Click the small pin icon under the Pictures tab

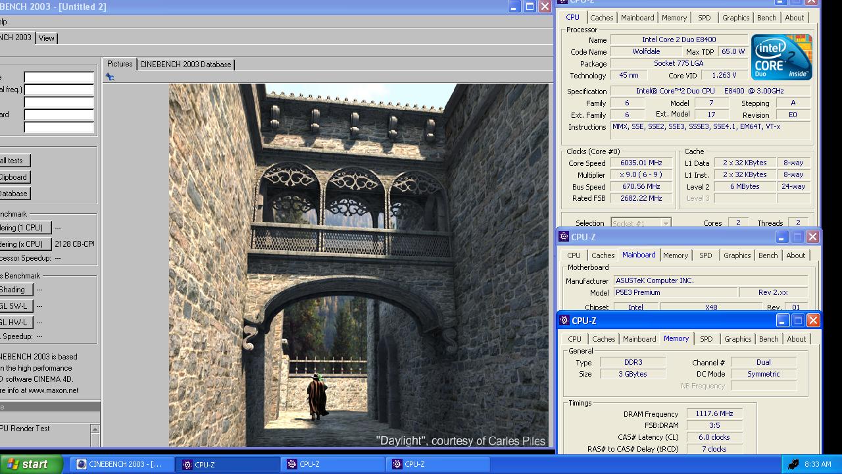pyautogui.click(x=110, y=77)
